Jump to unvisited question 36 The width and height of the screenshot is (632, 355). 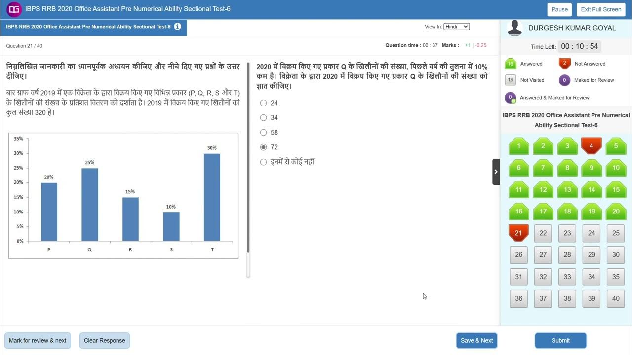coord(518,298)
